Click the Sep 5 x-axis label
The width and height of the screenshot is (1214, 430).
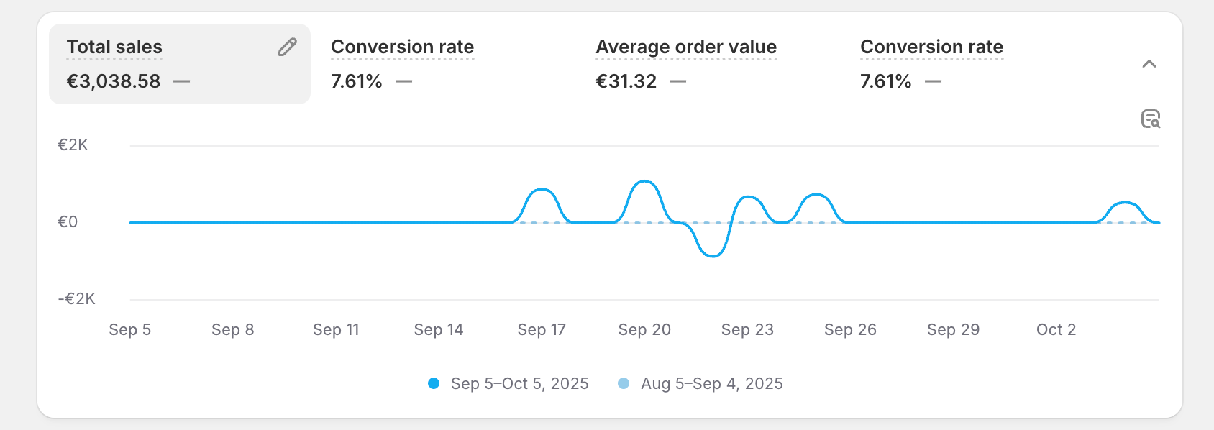(x=130, y=329)
